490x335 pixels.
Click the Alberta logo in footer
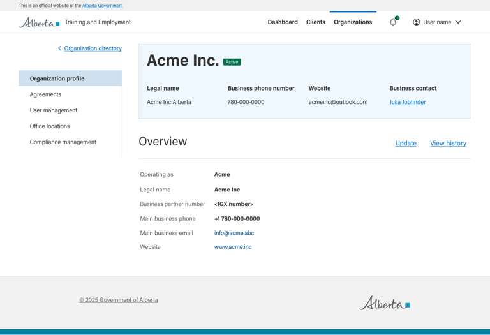point(384,303)
